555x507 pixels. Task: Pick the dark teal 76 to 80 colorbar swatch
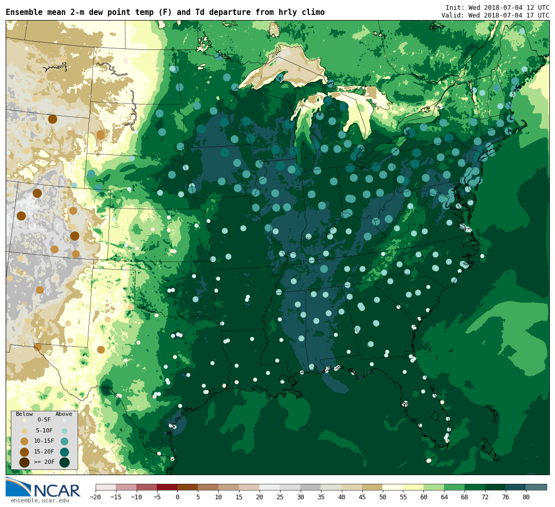[515, 487]
